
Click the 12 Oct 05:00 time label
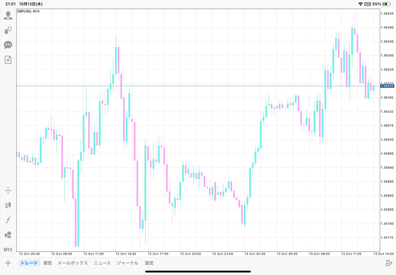tap(30, 254)
